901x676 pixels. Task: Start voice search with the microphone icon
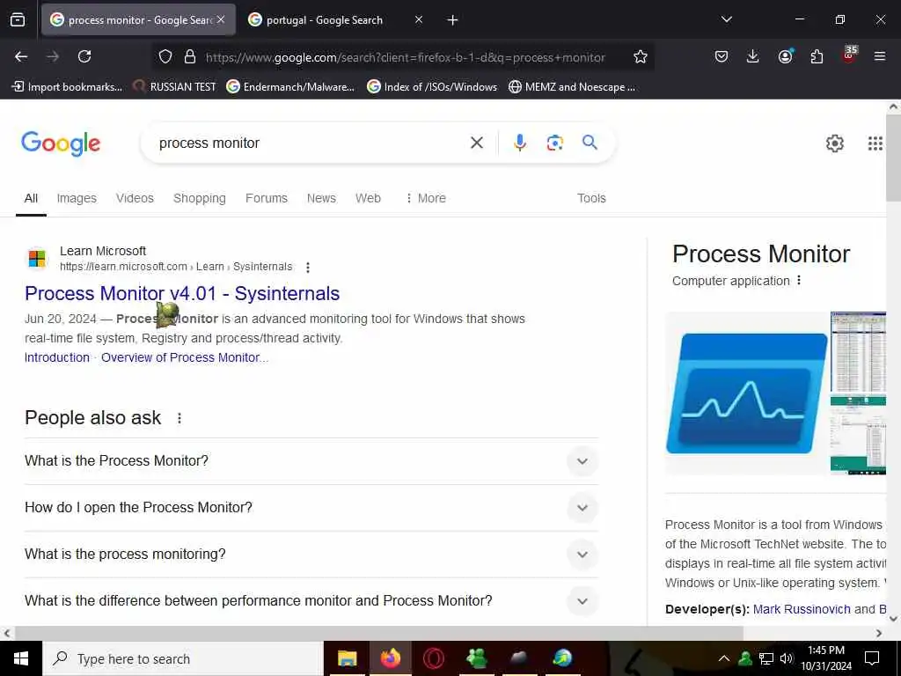tap(519, 143)
